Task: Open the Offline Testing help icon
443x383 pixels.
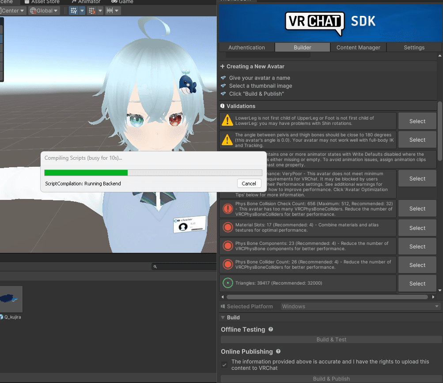Action: click(x=271, y=329)
